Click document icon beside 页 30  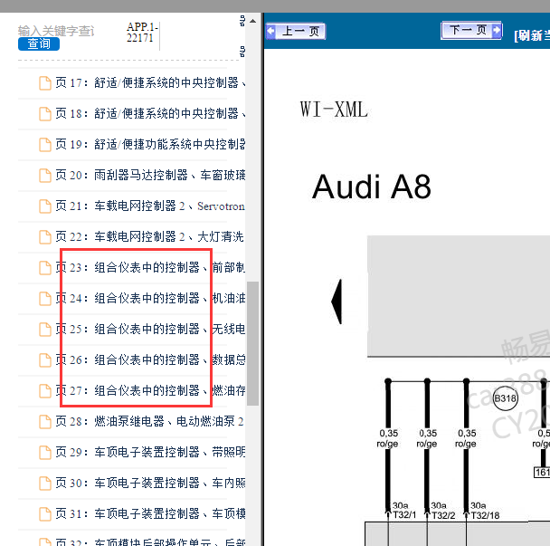pyautogui.click(x=45, y=484)
